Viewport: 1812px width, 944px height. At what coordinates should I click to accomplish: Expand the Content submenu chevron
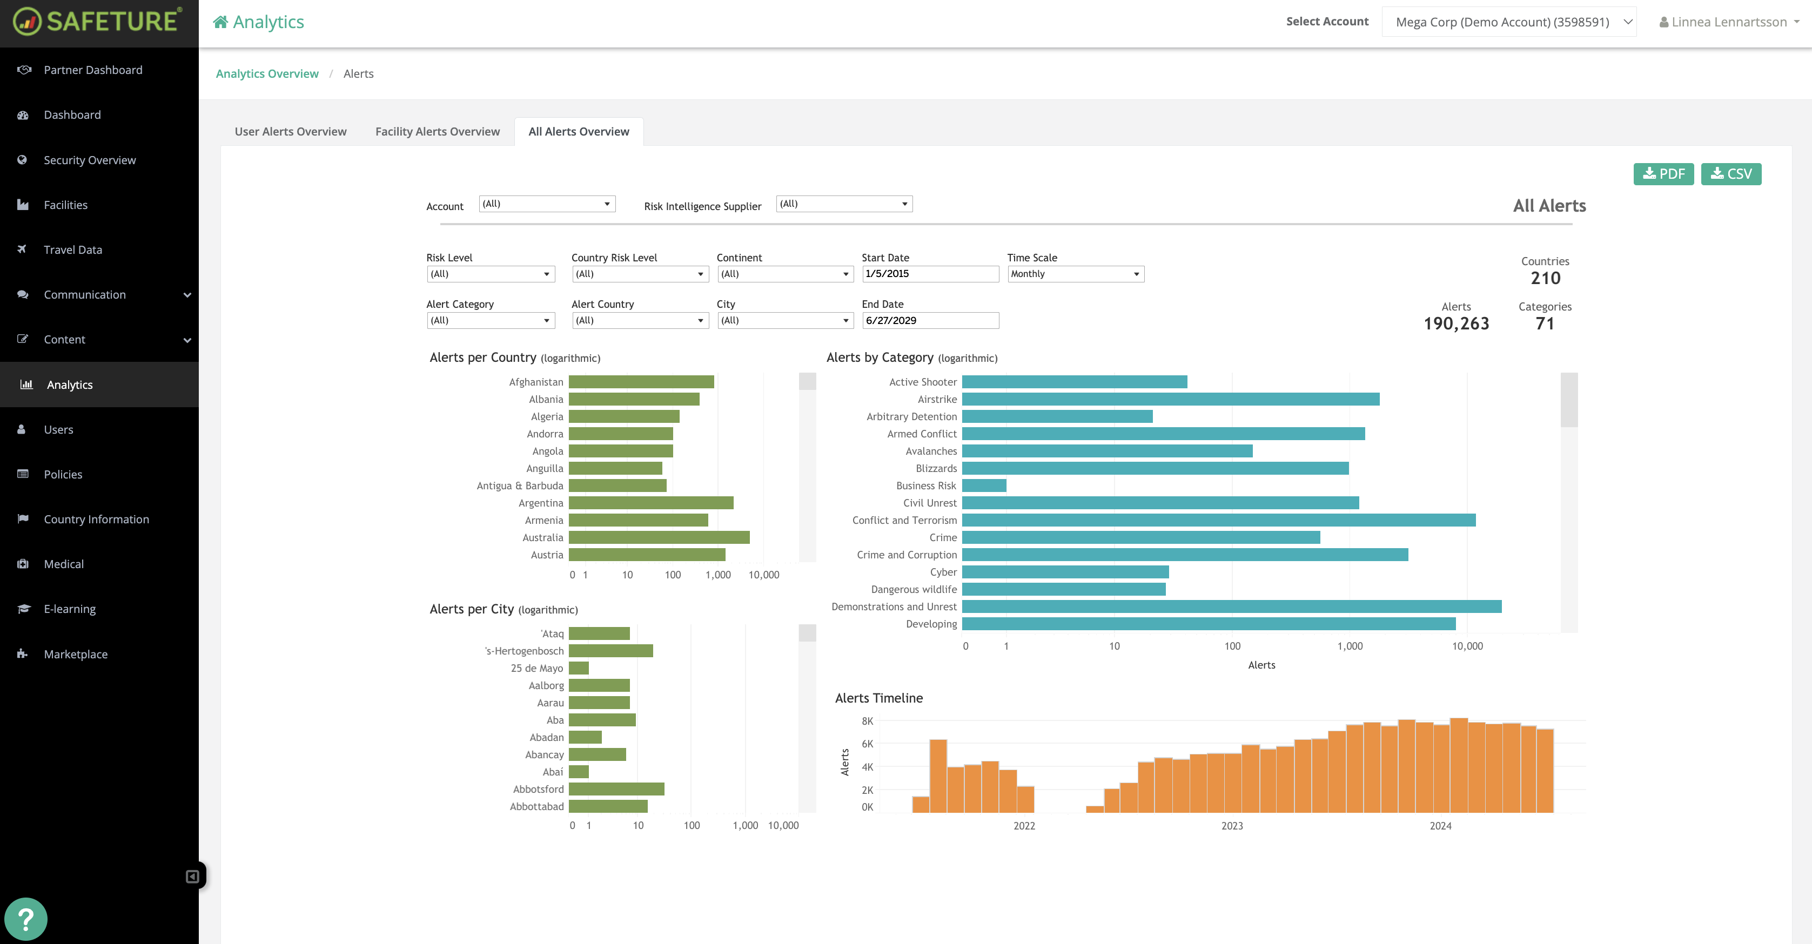[187, 340]
